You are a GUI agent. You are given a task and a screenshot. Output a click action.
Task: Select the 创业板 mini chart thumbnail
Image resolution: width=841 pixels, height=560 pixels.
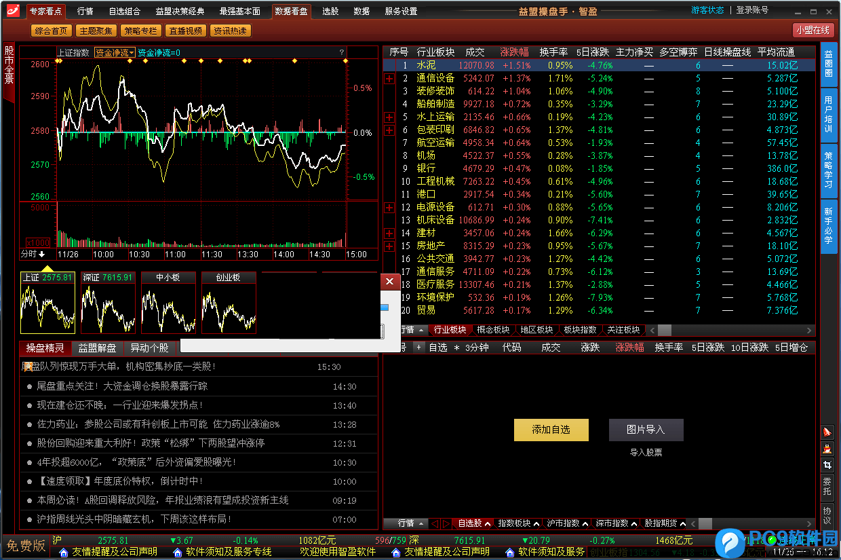[x=229, y=303]
